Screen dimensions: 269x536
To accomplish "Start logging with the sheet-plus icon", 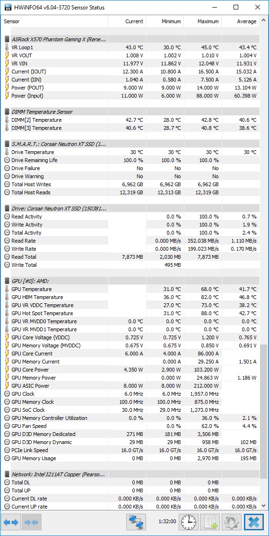I will click(210, 522).
